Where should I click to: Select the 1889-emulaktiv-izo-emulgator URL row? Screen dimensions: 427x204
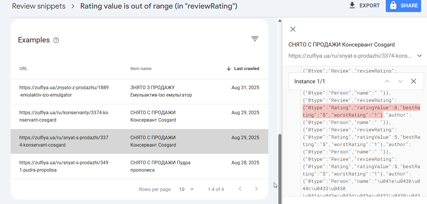(x=64, y=91)
